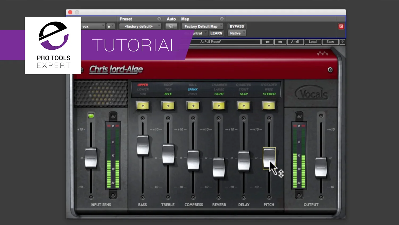This screenshot has height=225, width=399.
Task: Click the Waves redo right arrow
Action: (280, 42)
